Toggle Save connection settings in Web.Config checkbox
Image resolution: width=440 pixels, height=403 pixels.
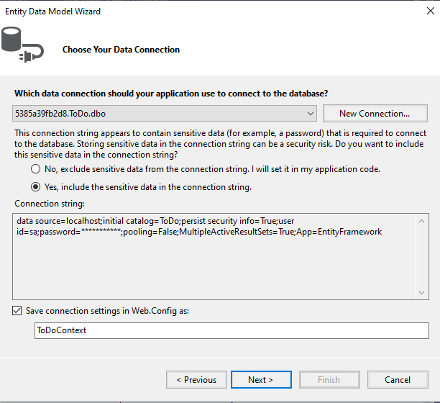point(17,311)
